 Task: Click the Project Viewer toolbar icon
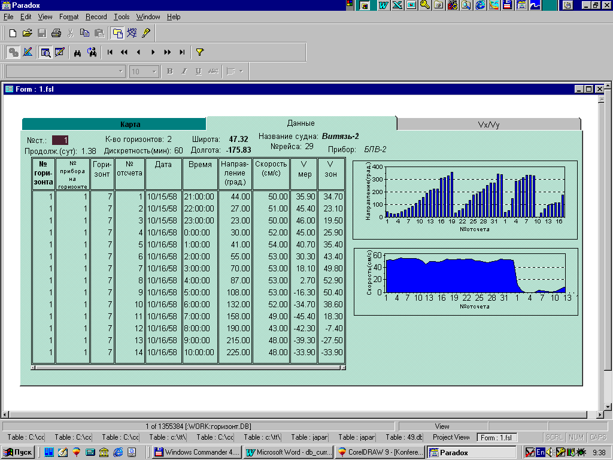(x=117, y=33)
